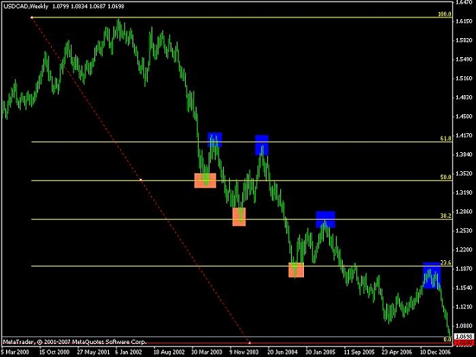Click the 1.4830 price axis label
This screenshot has height=357, width=476.
(x=464, y=97)
